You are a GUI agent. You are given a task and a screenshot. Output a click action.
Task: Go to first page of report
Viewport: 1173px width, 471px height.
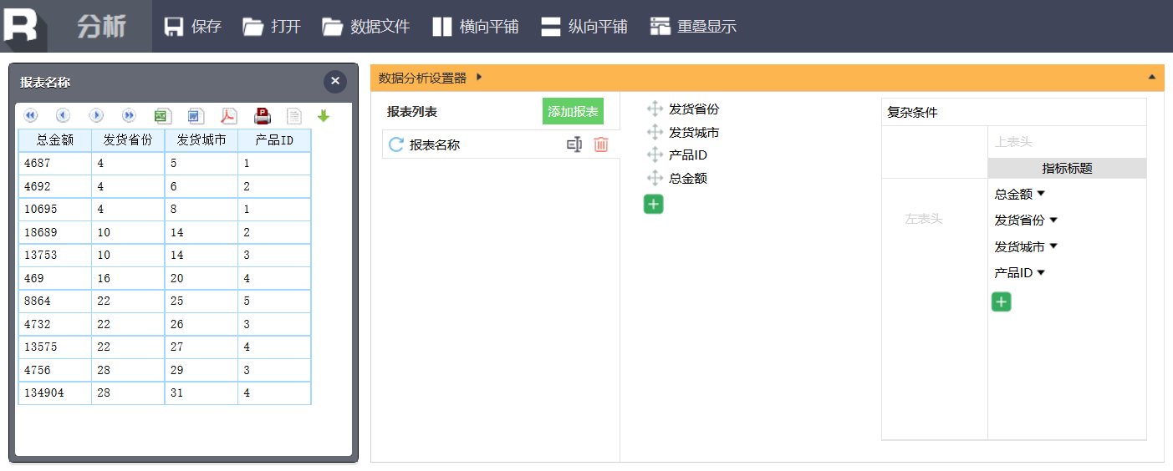pos(30,115)
